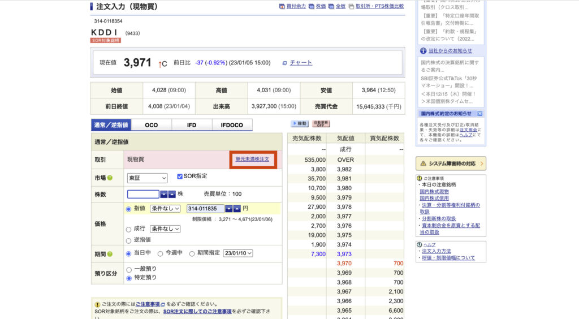Viewport: 579px width, 319px height.
Task: Select the 指値 price radio button
Action: click(x=128, y=209)
